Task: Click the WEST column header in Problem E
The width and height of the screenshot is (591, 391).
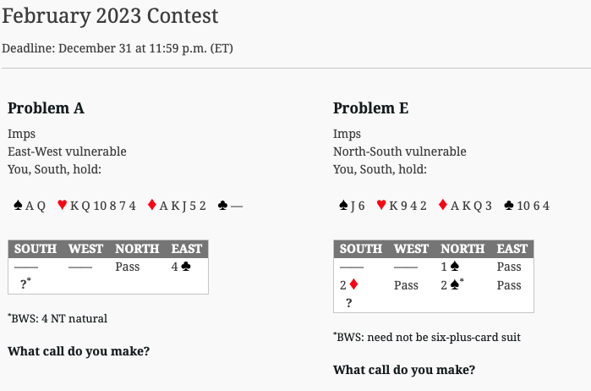Action: 411,249
